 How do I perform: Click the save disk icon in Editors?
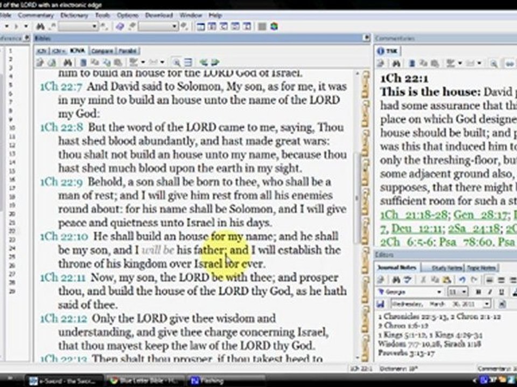click(x=381, y=304)
